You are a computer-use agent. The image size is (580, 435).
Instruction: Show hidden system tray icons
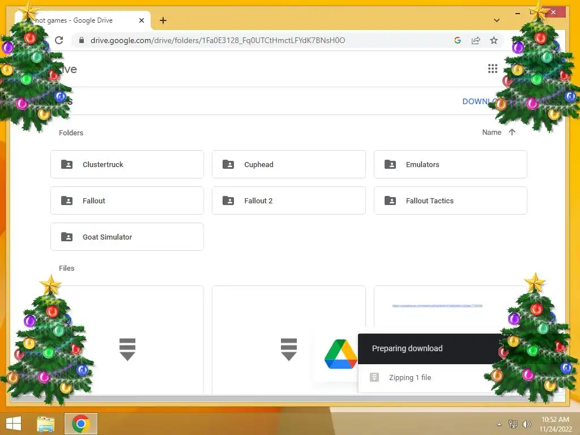(x=500, y=424)
